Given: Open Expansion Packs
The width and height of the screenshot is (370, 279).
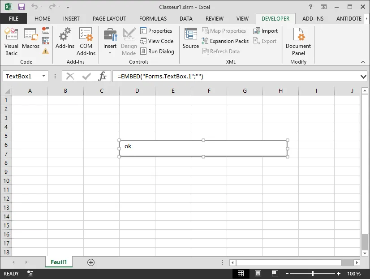Looking at the screenshot, I should click(x=225, y=41).
